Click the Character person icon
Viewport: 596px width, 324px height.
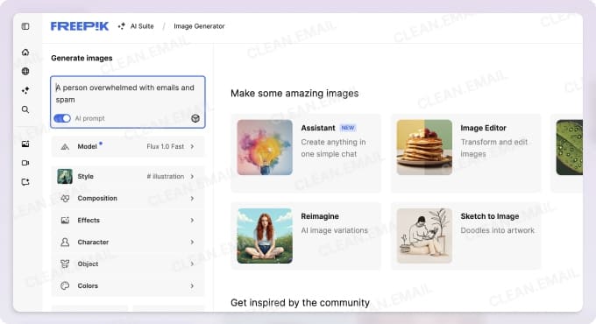(65, 242)
